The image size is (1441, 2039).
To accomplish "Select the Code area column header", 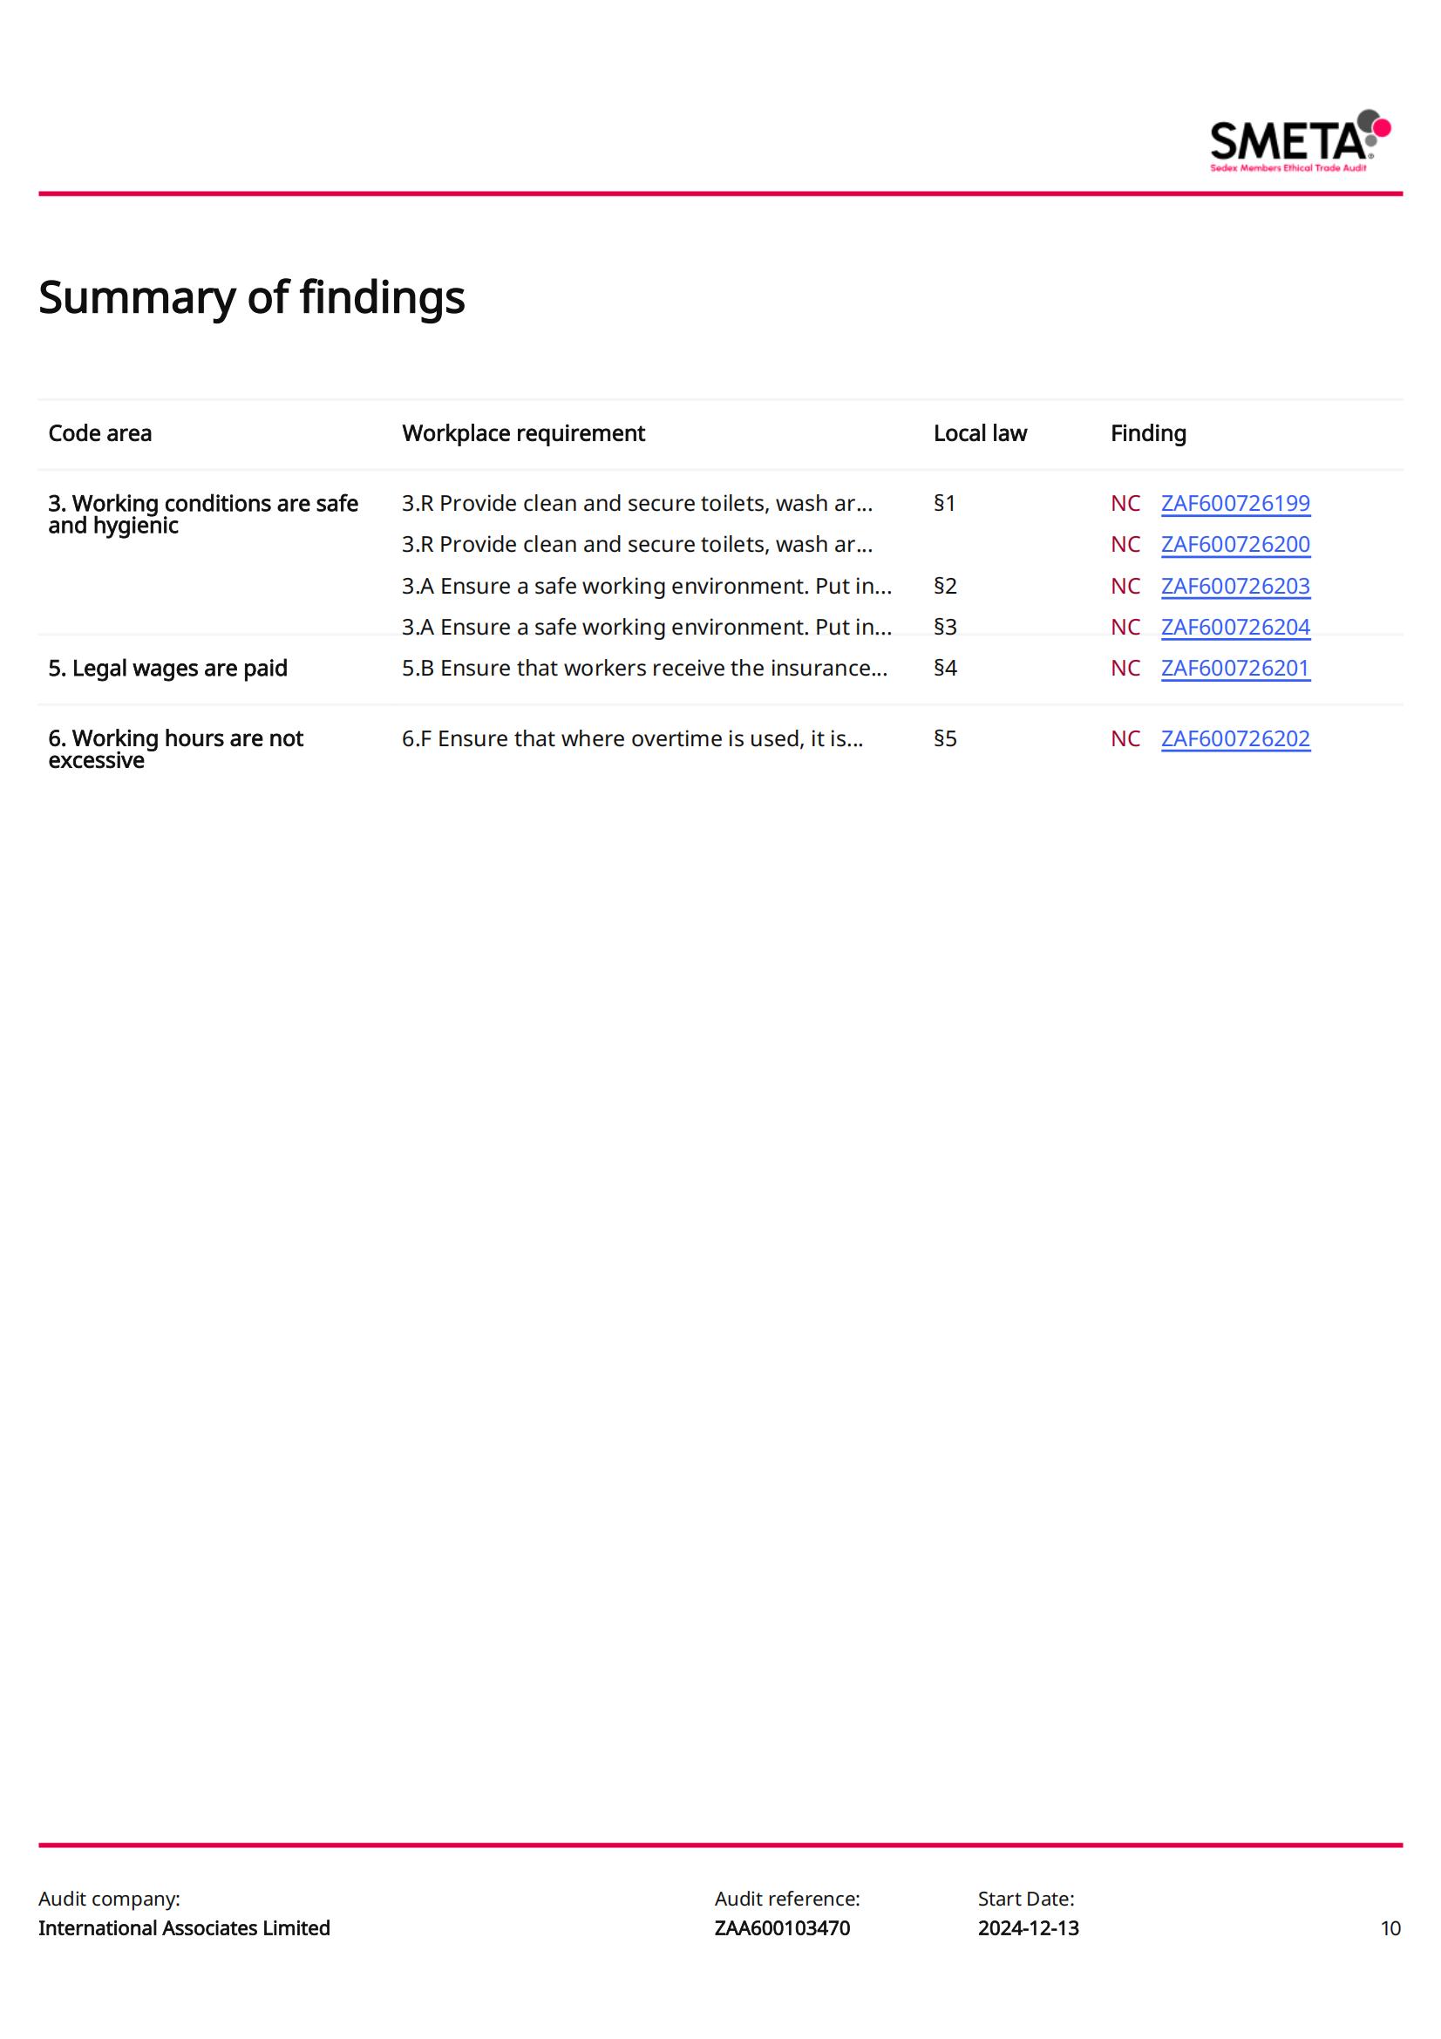I will [99, 433].
